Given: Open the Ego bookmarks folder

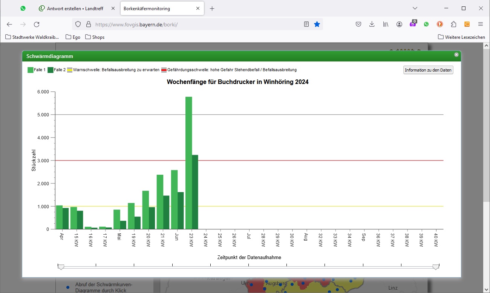Looking at the screenshot, I should tap(73, 37).
